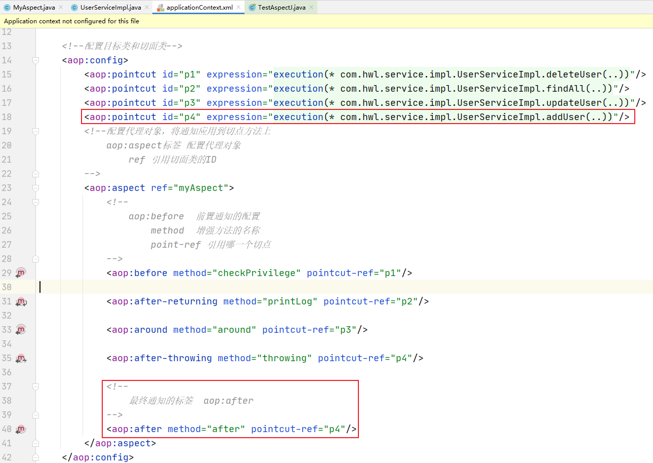Click the comment '配置目标类和切面类' on line 13
Image resolution: width=653 pixels, height=463 pixels.
coord(126,46)
